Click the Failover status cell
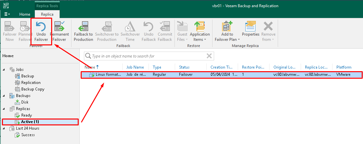Screen dimensions: 363x144 (x=186, y=75)
